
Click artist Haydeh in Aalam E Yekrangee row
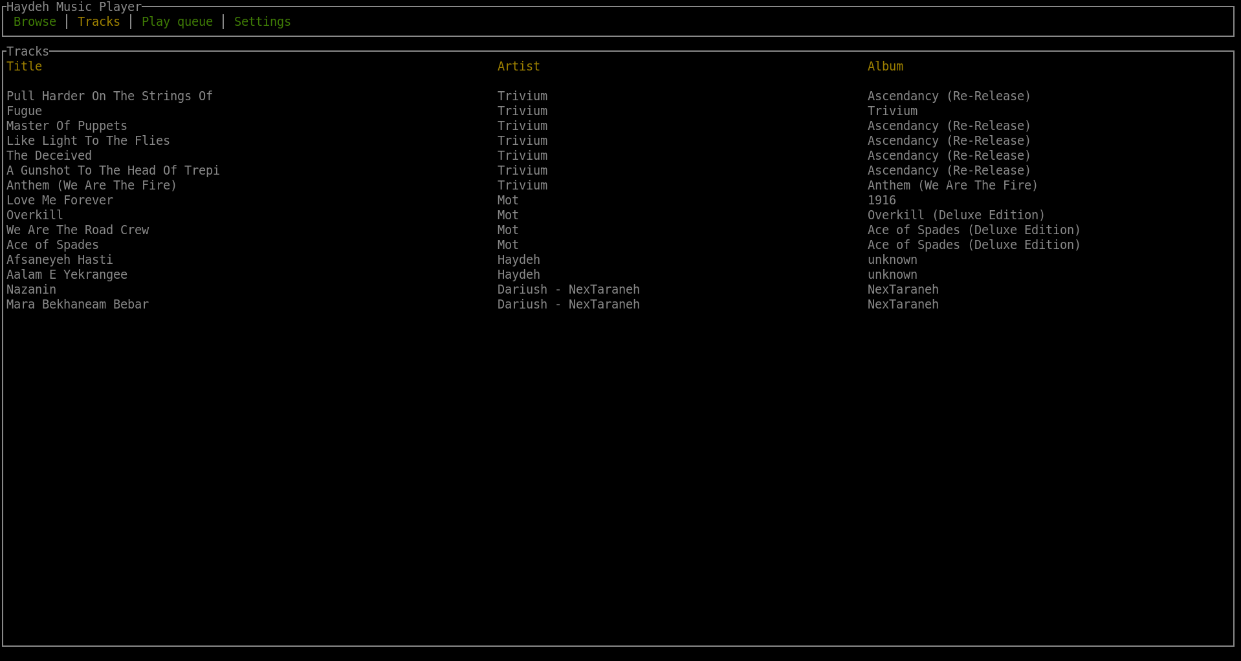tap(519, 274)
